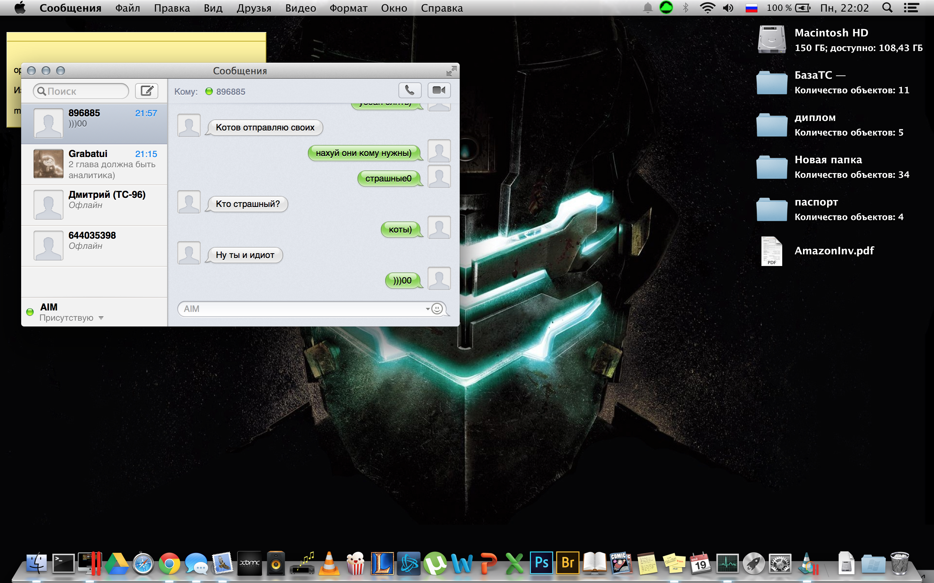Launch XBMC media center from the Dock

(x=249, y=563)
